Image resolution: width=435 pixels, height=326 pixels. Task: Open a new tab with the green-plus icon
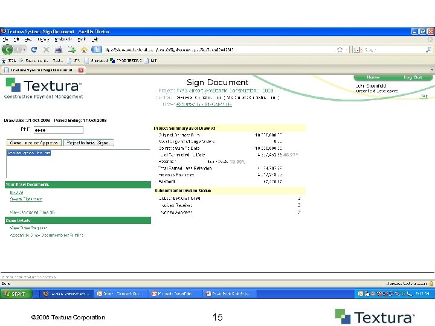(71, 50)
